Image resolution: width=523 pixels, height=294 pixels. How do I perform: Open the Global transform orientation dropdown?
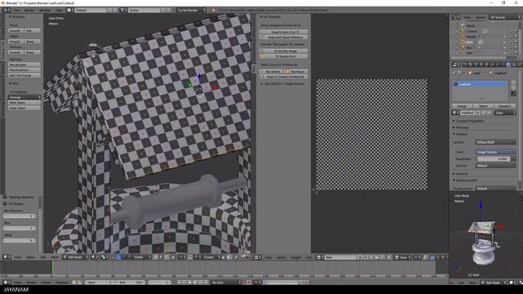coord(140,257)
